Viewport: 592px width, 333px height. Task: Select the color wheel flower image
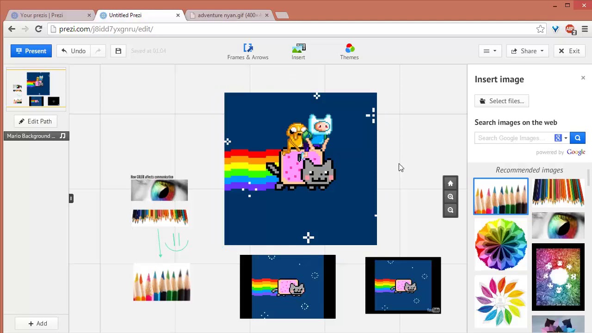coord(500,245)
